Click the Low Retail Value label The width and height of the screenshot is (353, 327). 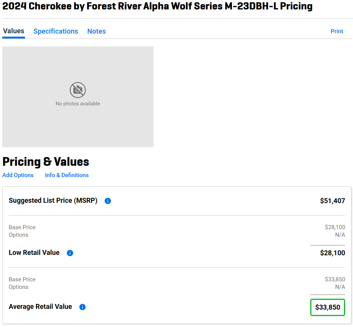click(x=34, y=253)
